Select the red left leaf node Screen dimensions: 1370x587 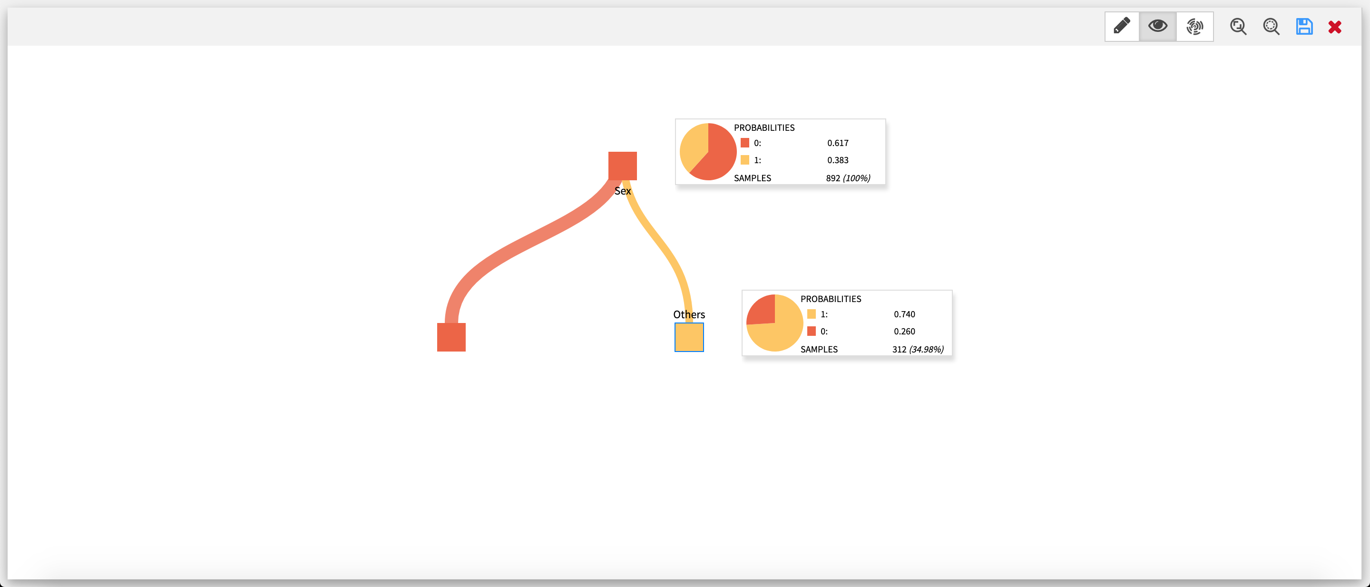[451, 337]
